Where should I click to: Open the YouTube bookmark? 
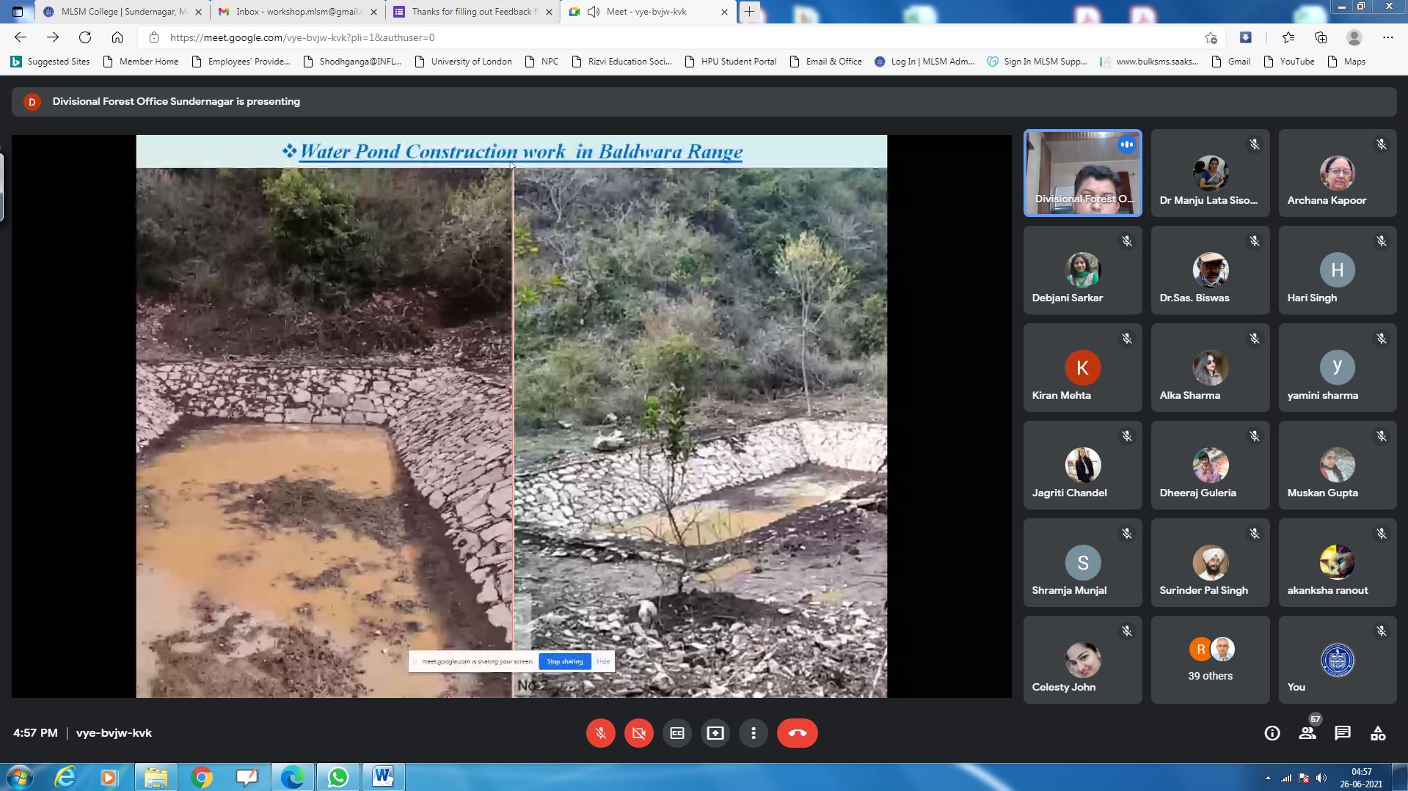click(1288, 62)
